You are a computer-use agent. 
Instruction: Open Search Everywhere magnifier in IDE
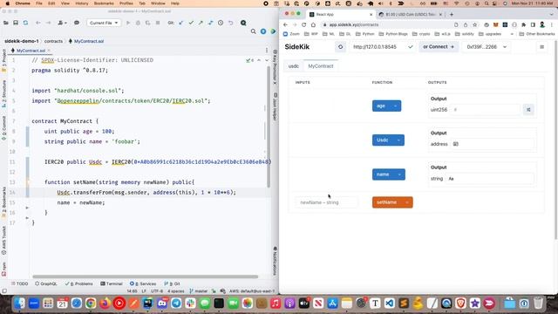(254, 31)
